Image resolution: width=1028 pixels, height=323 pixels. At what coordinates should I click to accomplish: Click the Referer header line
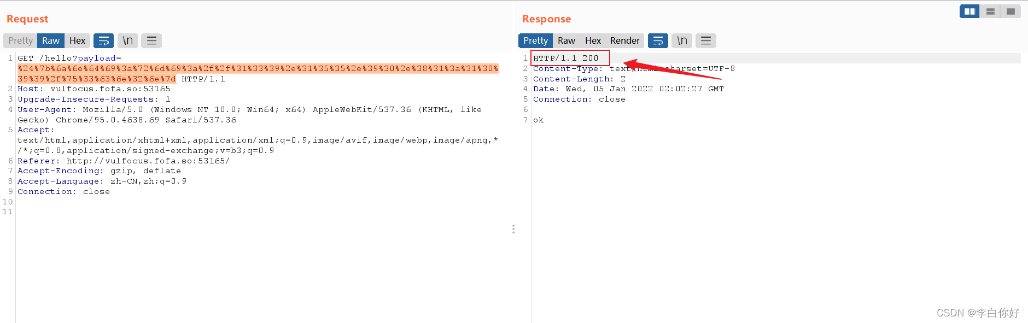[124, 161]
